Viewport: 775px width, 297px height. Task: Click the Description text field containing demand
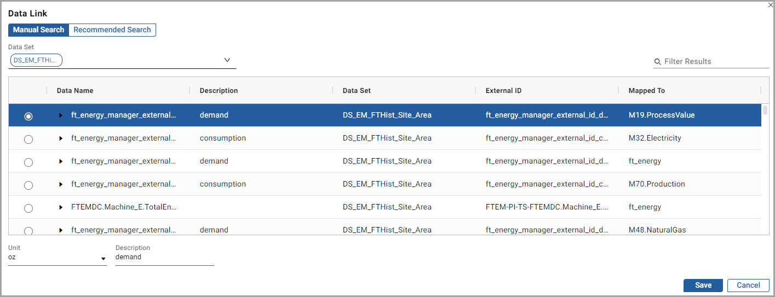pos(164,257)
